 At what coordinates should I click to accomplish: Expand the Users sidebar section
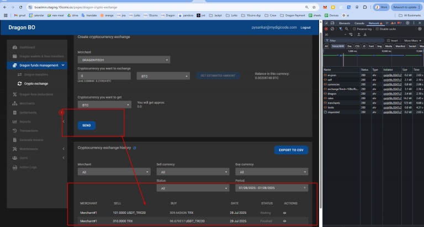pyautogui.click(x=37, y=158)
